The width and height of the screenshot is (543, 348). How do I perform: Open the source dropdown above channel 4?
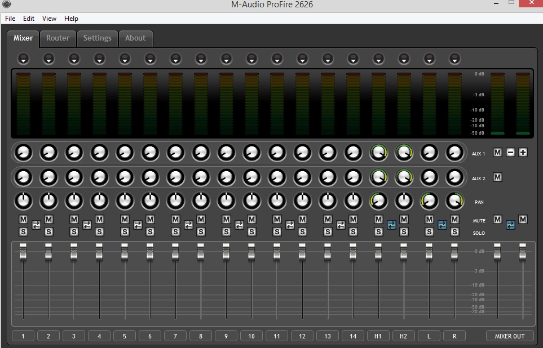coord(99,59)
